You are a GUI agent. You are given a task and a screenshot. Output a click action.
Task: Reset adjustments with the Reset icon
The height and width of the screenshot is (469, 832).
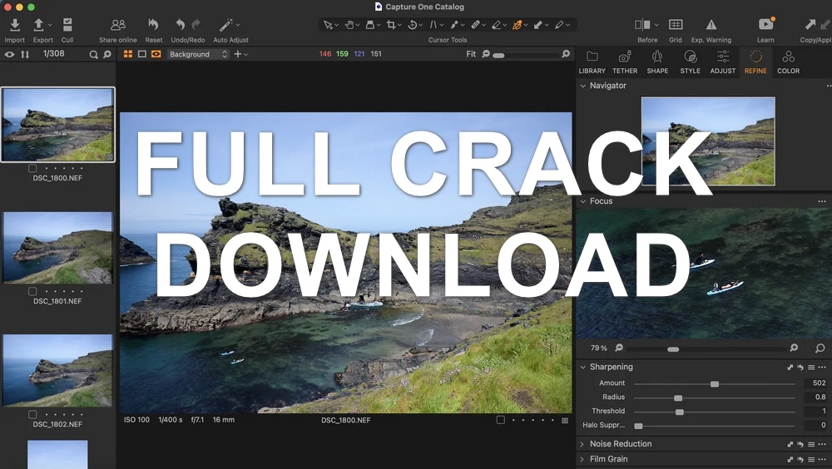153,26
